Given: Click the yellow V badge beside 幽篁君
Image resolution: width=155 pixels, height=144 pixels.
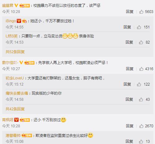Looking at the screenshot, I should coord(16,5).
